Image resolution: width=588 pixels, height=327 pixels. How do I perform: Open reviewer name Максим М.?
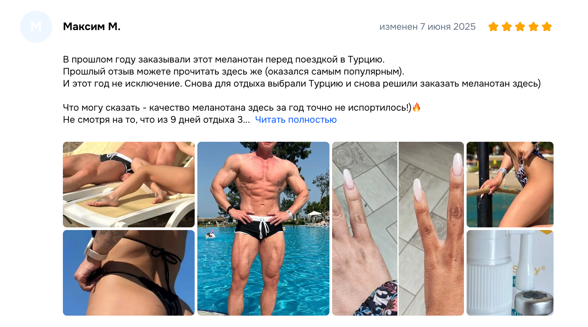point(92,26)
